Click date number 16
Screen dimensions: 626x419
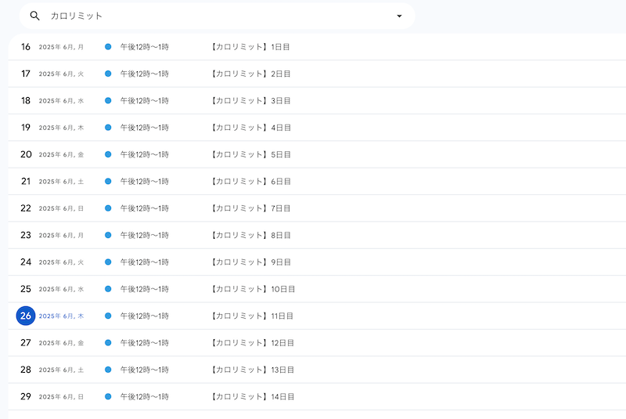[x=26, y=47]
